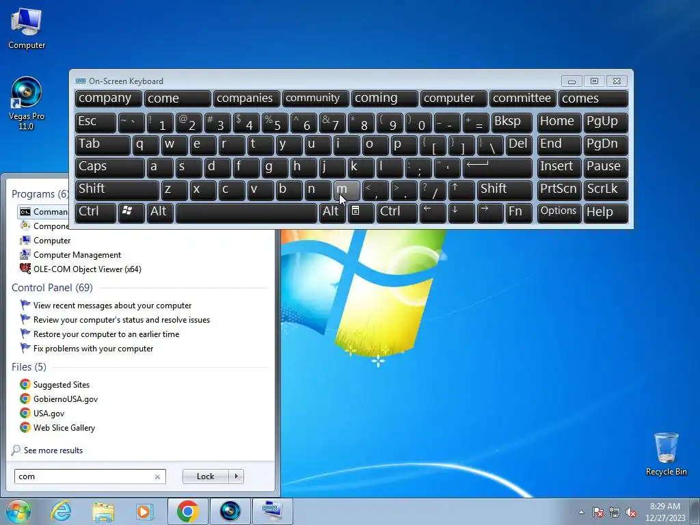Switch to Vegas Pro in the taskbar
This screenshot has width=700, height=525.
point(230,511)
